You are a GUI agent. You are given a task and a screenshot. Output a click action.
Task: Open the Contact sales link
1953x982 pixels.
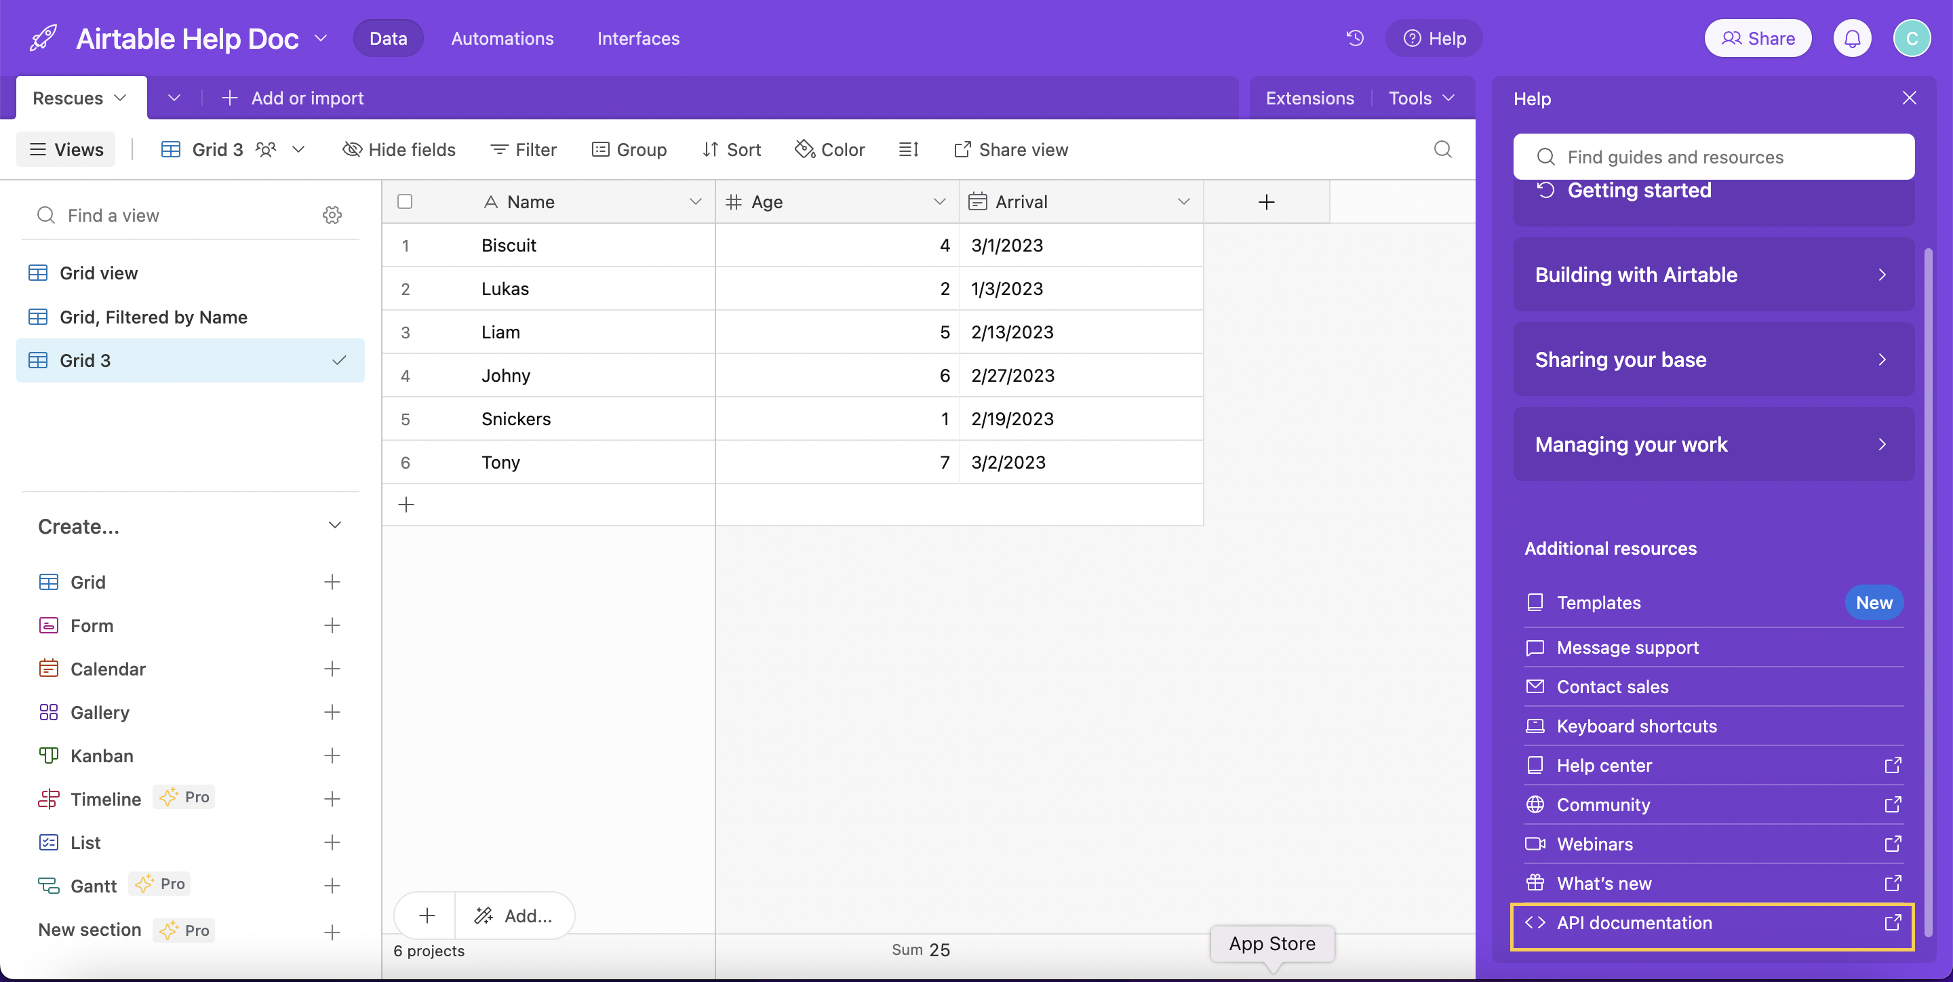[1714, 687]
